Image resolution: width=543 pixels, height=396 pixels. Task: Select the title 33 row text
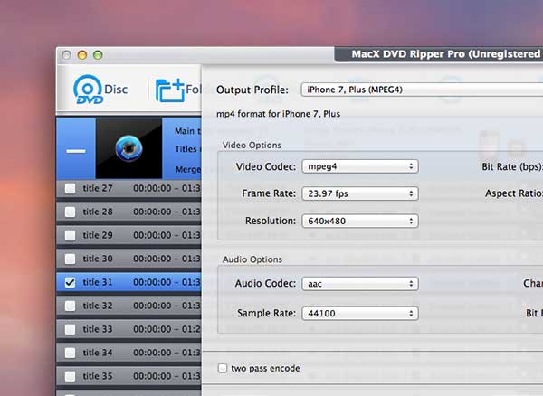click(x=98, y=329)
